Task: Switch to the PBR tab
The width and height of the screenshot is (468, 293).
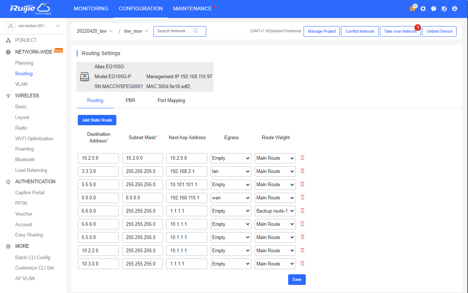Action: [130, 101]
